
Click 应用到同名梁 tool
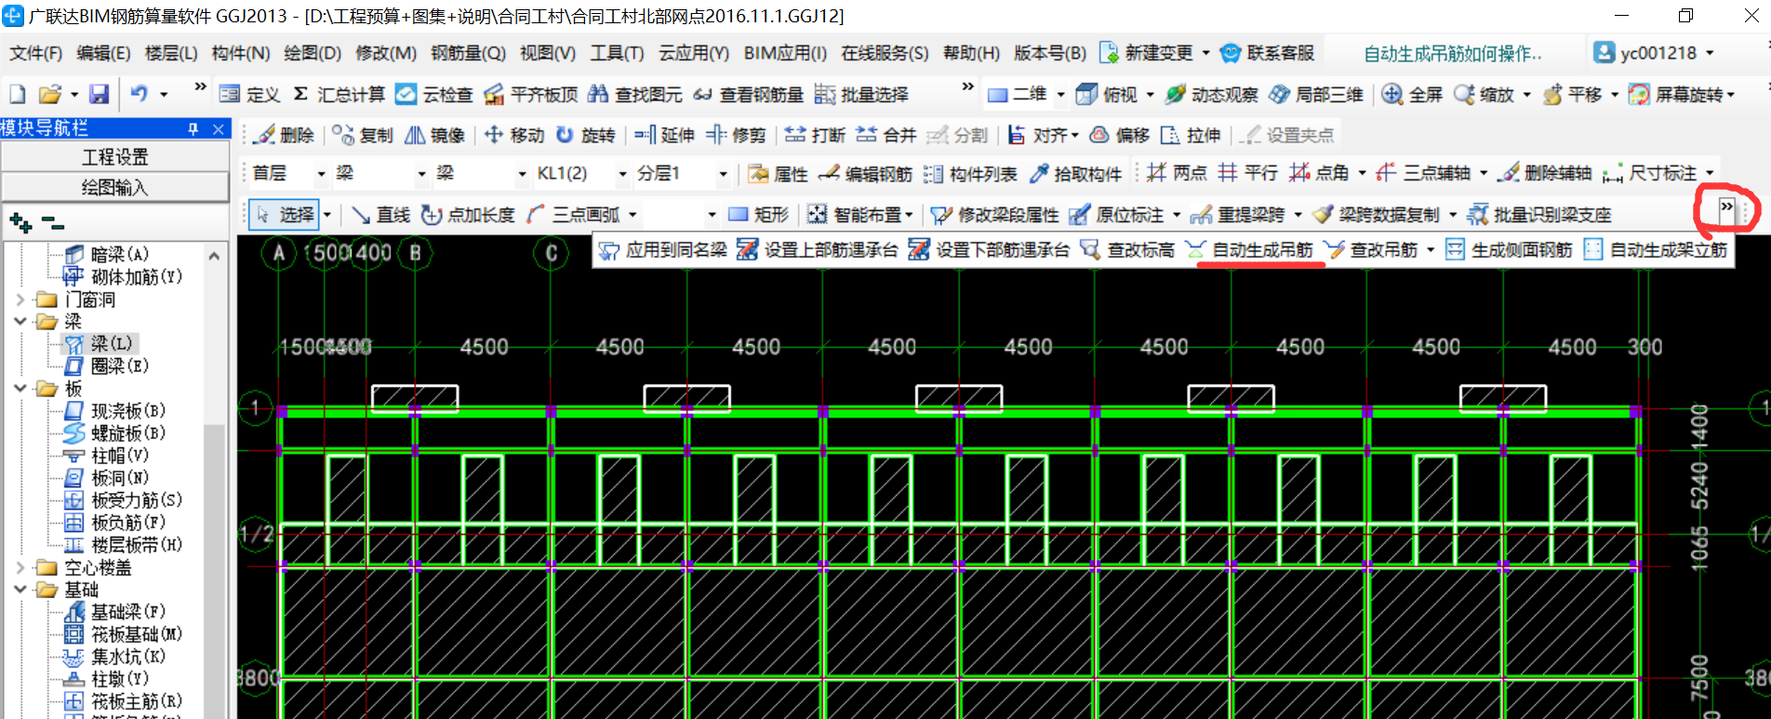pyautogui.click(x=662, y=250)
